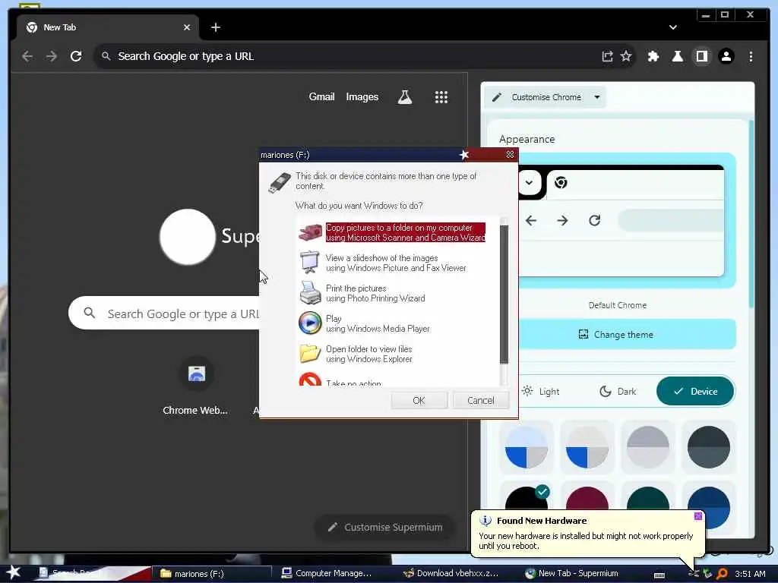Expand the Customise Chrome panel dropdown

[x=597, y=97]
